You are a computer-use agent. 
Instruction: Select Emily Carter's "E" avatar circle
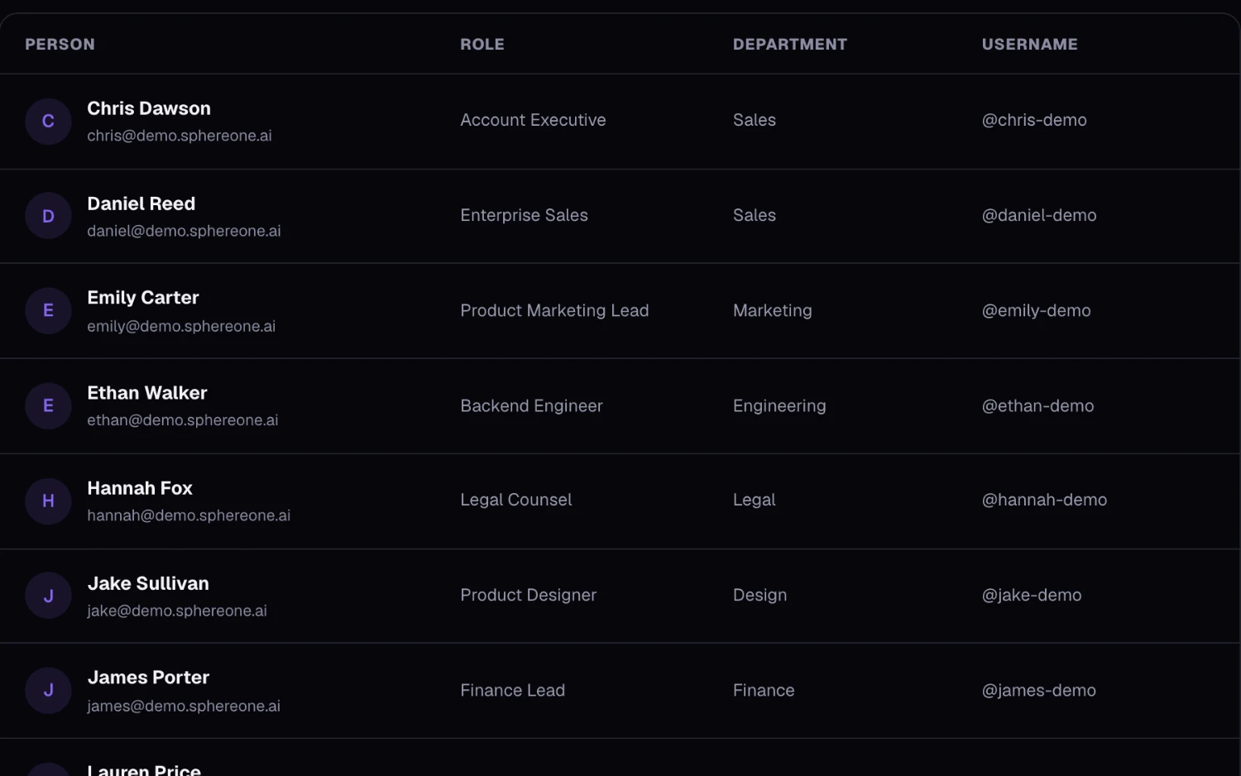[x=48, y=311]
